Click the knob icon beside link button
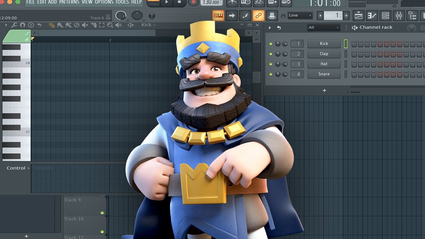 pos(272,15)
